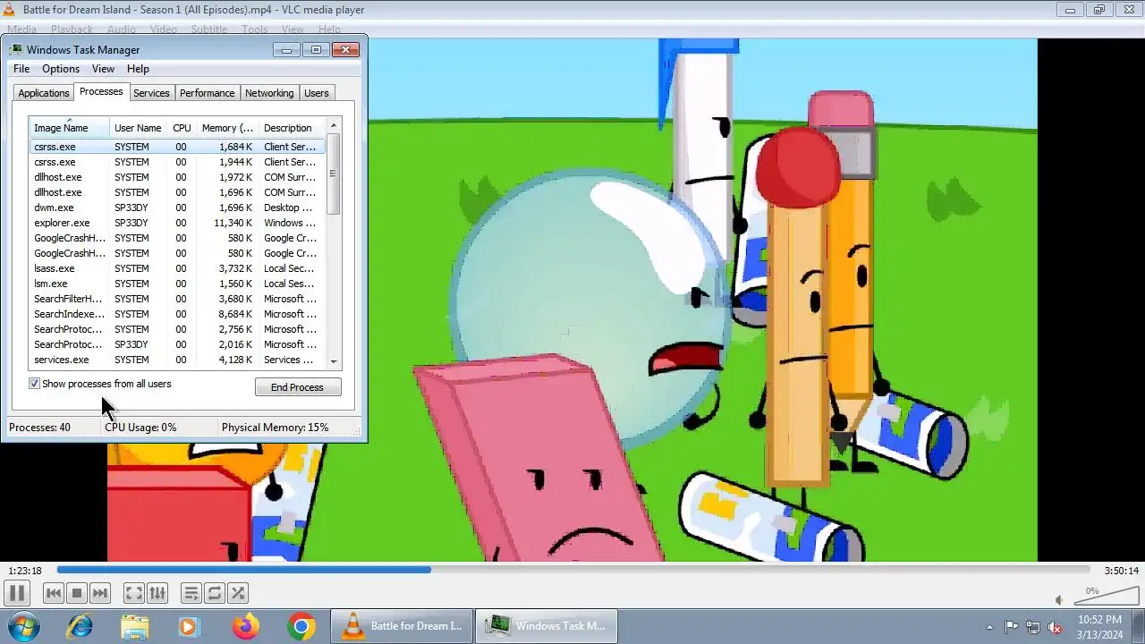Open Windows Media Player from taskbar
This screenshot has width=1145, height=644.
189,626
